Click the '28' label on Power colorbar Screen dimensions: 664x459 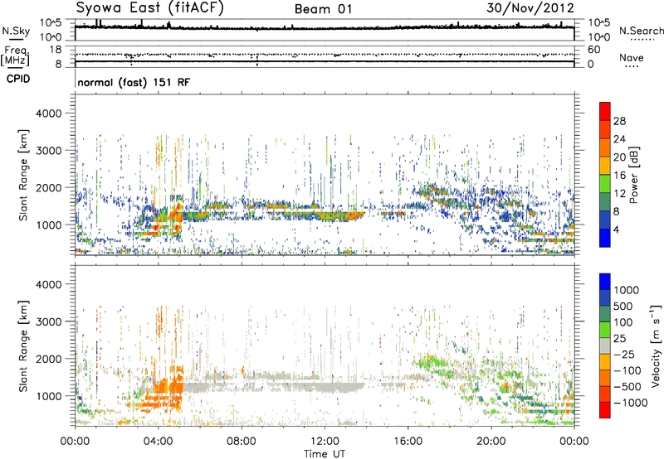click(619, 121)
